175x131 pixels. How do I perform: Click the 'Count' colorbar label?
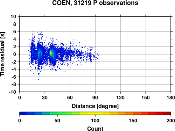pyautogui.click(x=95, y=129)
